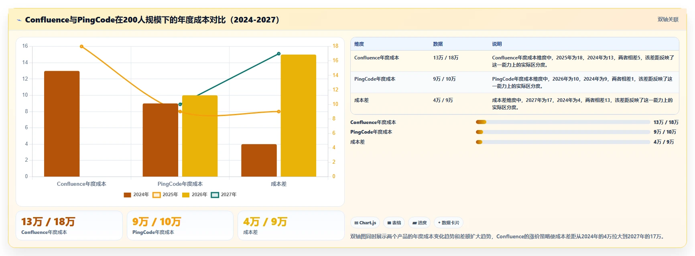
Task: Click the PingCode年度成本 progress bar
Action: pyautogui.click(x=563, y=132)
